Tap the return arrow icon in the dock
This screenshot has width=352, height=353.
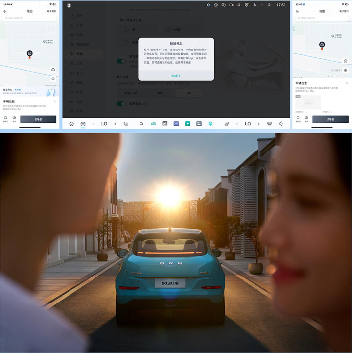[141, 124]
